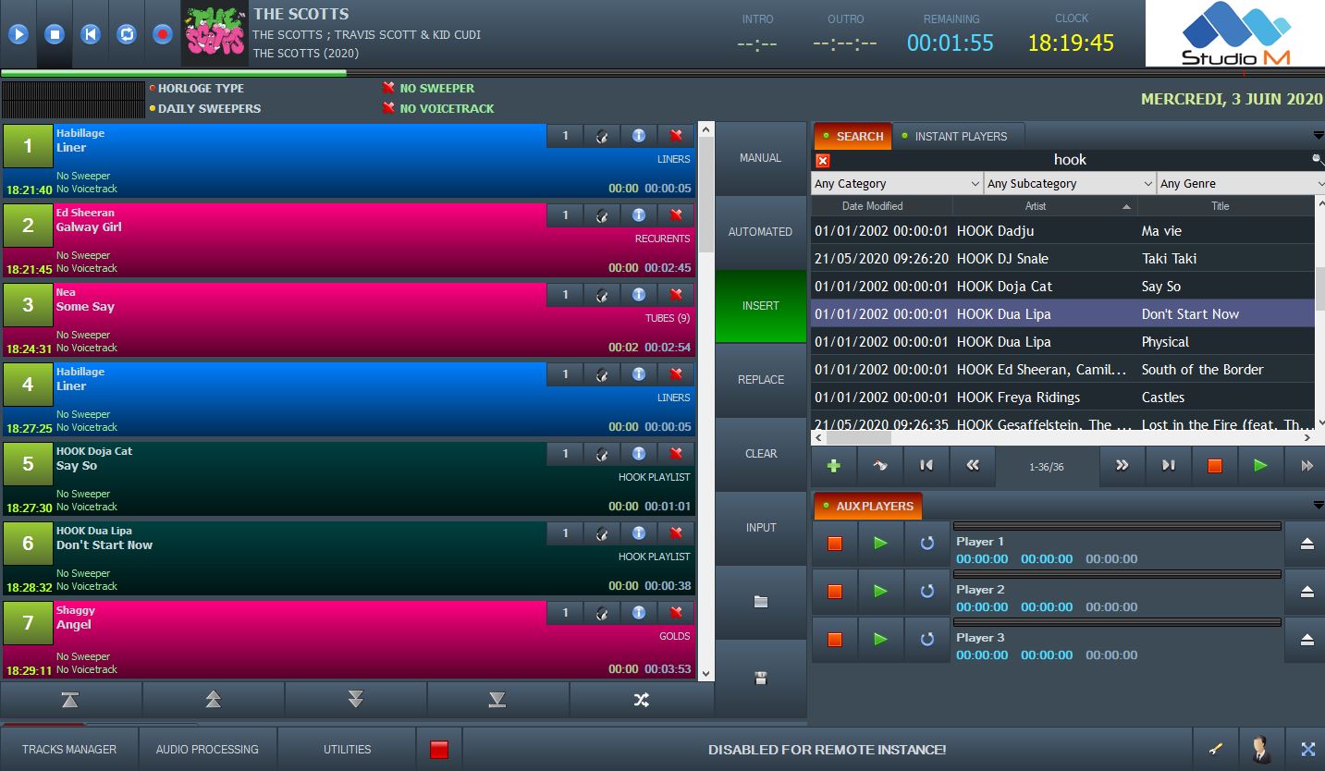1325x771 pixels.
Task: Click the playlist vertical scrollbar
Action: [705, 402]
